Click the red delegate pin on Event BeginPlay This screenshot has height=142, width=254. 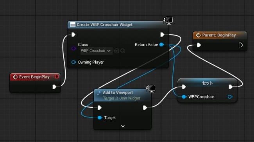click(57, 76)
